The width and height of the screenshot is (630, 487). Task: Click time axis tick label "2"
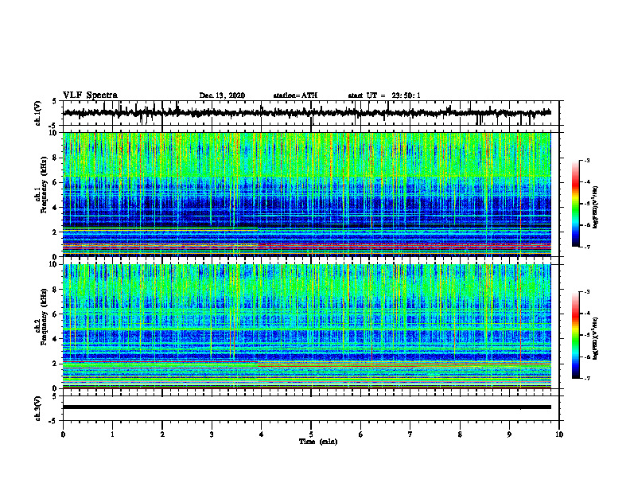(162, 434)
